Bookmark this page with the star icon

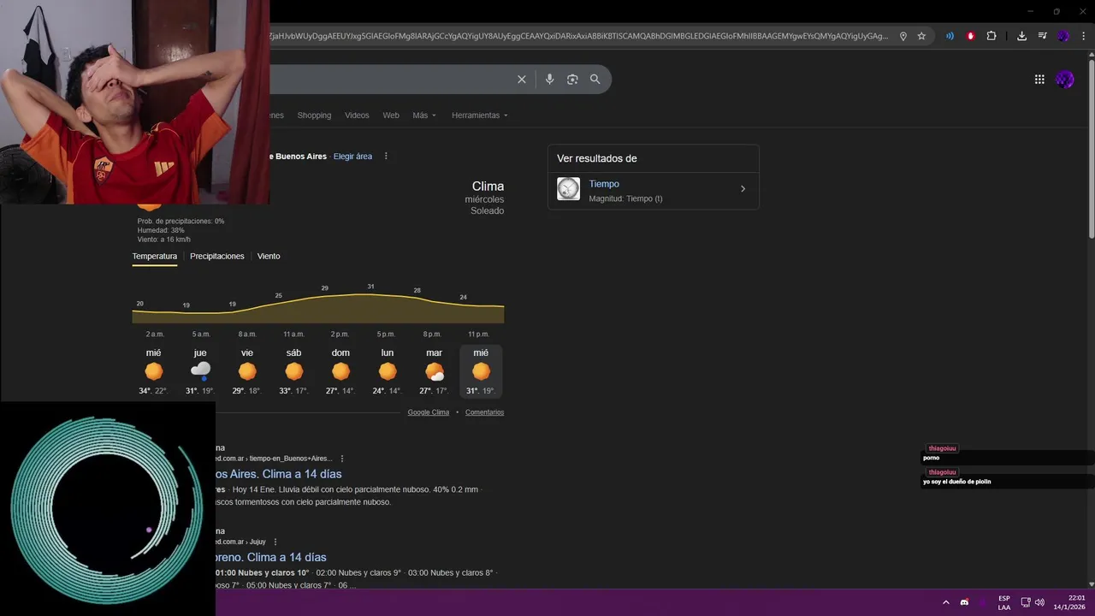tap(921, 36)
